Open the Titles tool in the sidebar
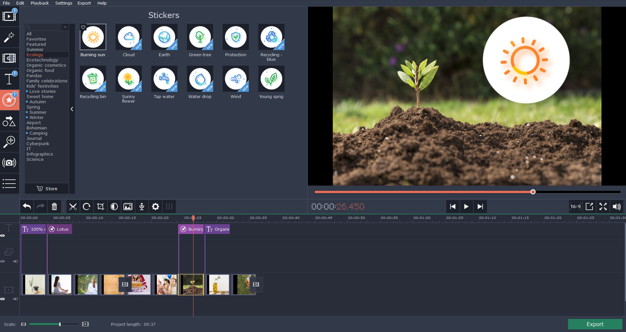Screen dimensions: 626x332 9,79
